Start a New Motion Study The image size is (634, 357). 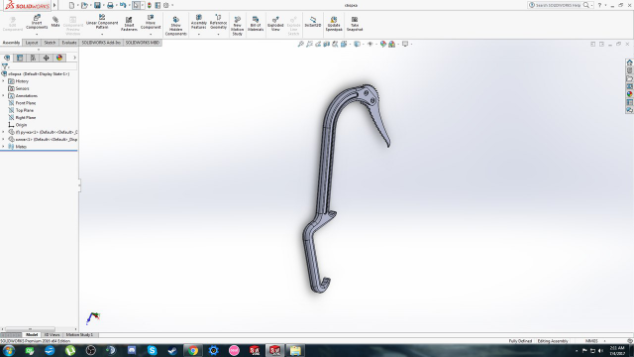[x=238, y=26]
